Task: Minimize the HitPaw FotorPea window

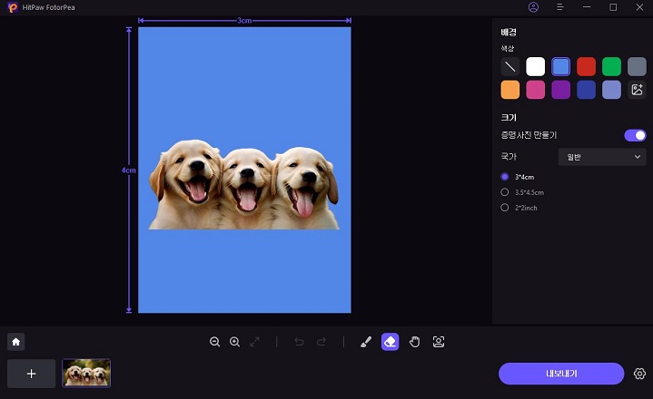Action: (x=587, y=7)
